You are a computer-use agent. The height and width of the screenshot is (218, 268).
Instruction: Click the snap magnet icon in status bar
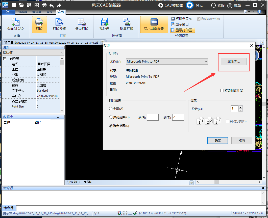click(120, 213)
